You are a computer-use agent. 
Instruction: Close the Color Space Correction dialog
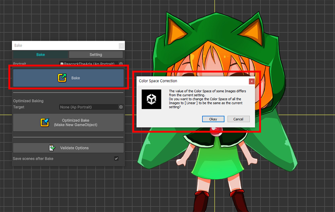[x=252, y=81]
